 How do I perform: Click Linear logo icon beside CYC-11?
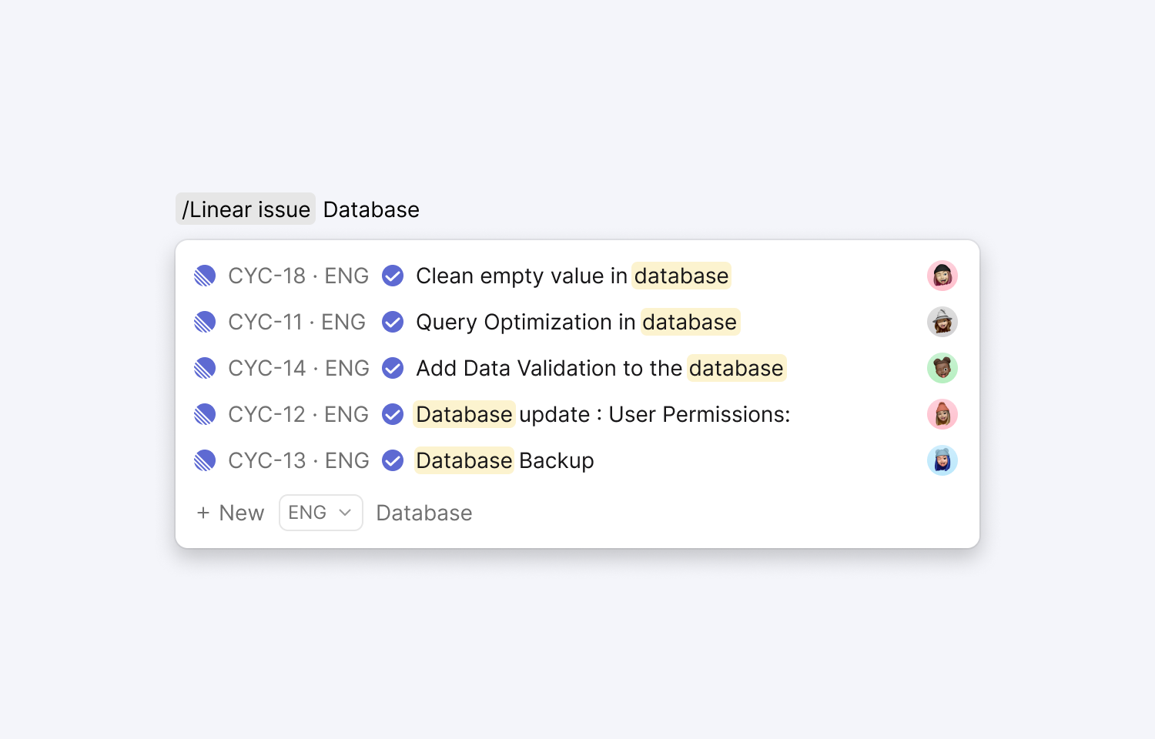(205, 322)
